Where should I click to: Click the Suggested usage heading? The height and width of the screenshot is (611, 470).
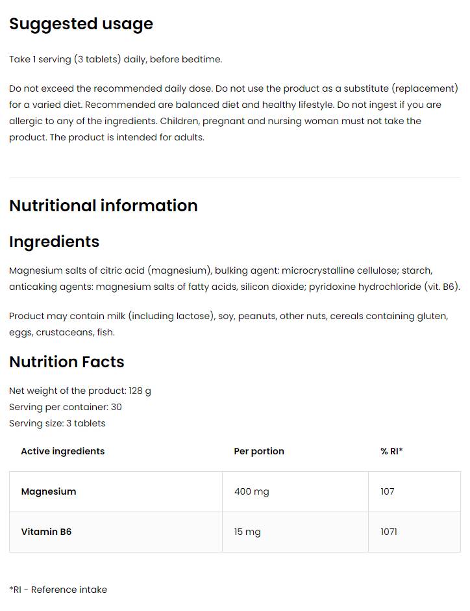[x=81, y=24]
